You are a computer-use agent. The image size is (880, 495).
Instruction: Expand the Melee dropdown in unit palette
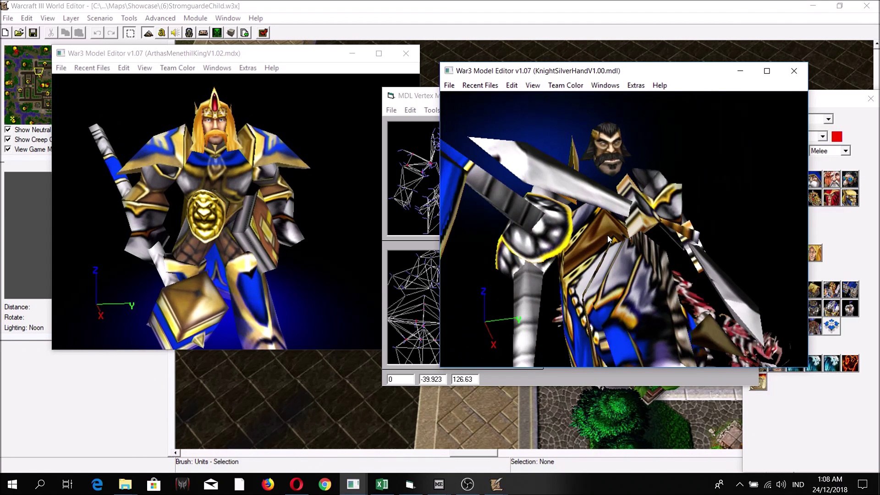tap(846, 151)
